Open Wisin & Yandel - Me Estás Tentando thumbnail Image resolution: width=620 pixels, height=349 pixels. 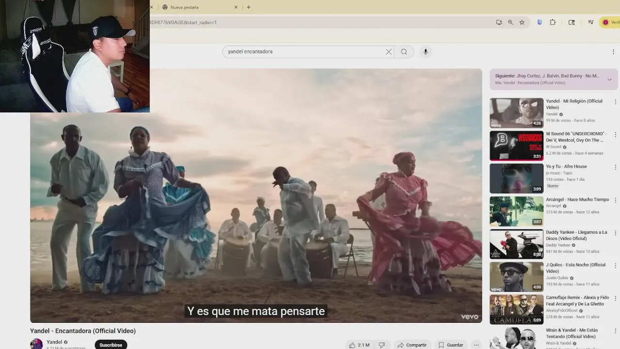coord(516,338)
